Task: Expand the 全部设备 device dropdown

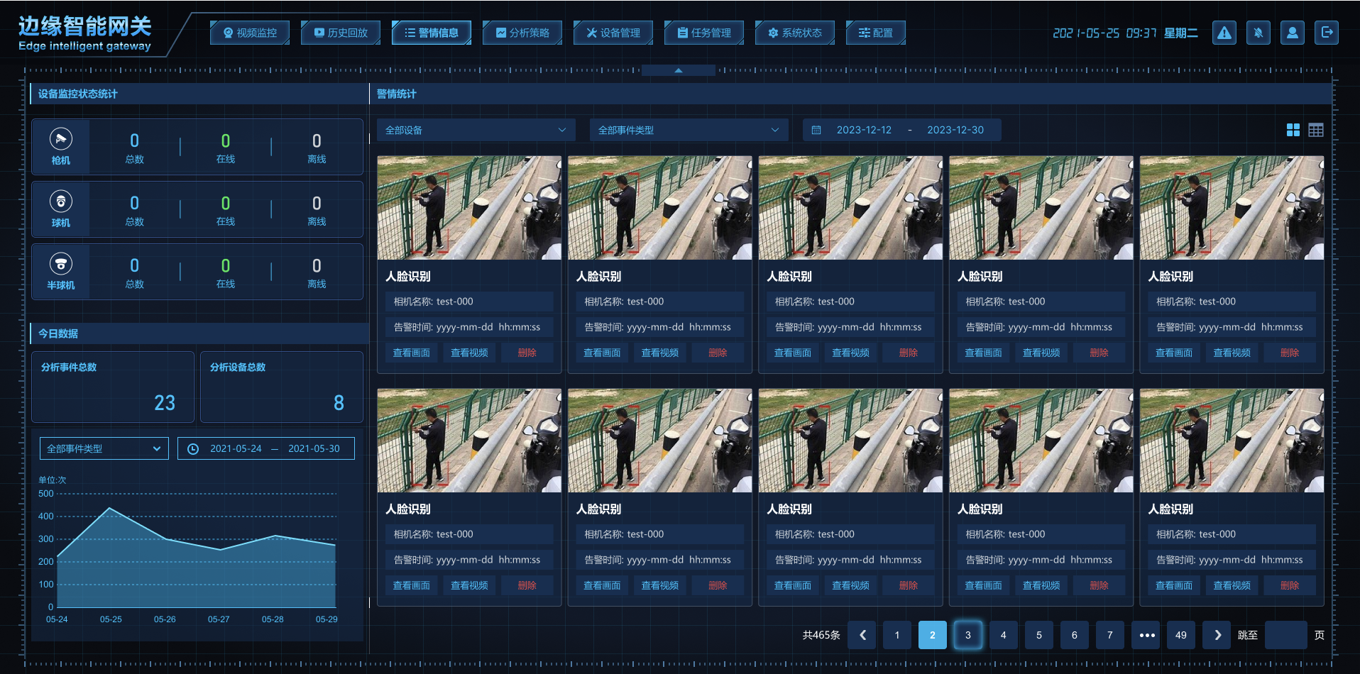Action: [x=476, y=131]
